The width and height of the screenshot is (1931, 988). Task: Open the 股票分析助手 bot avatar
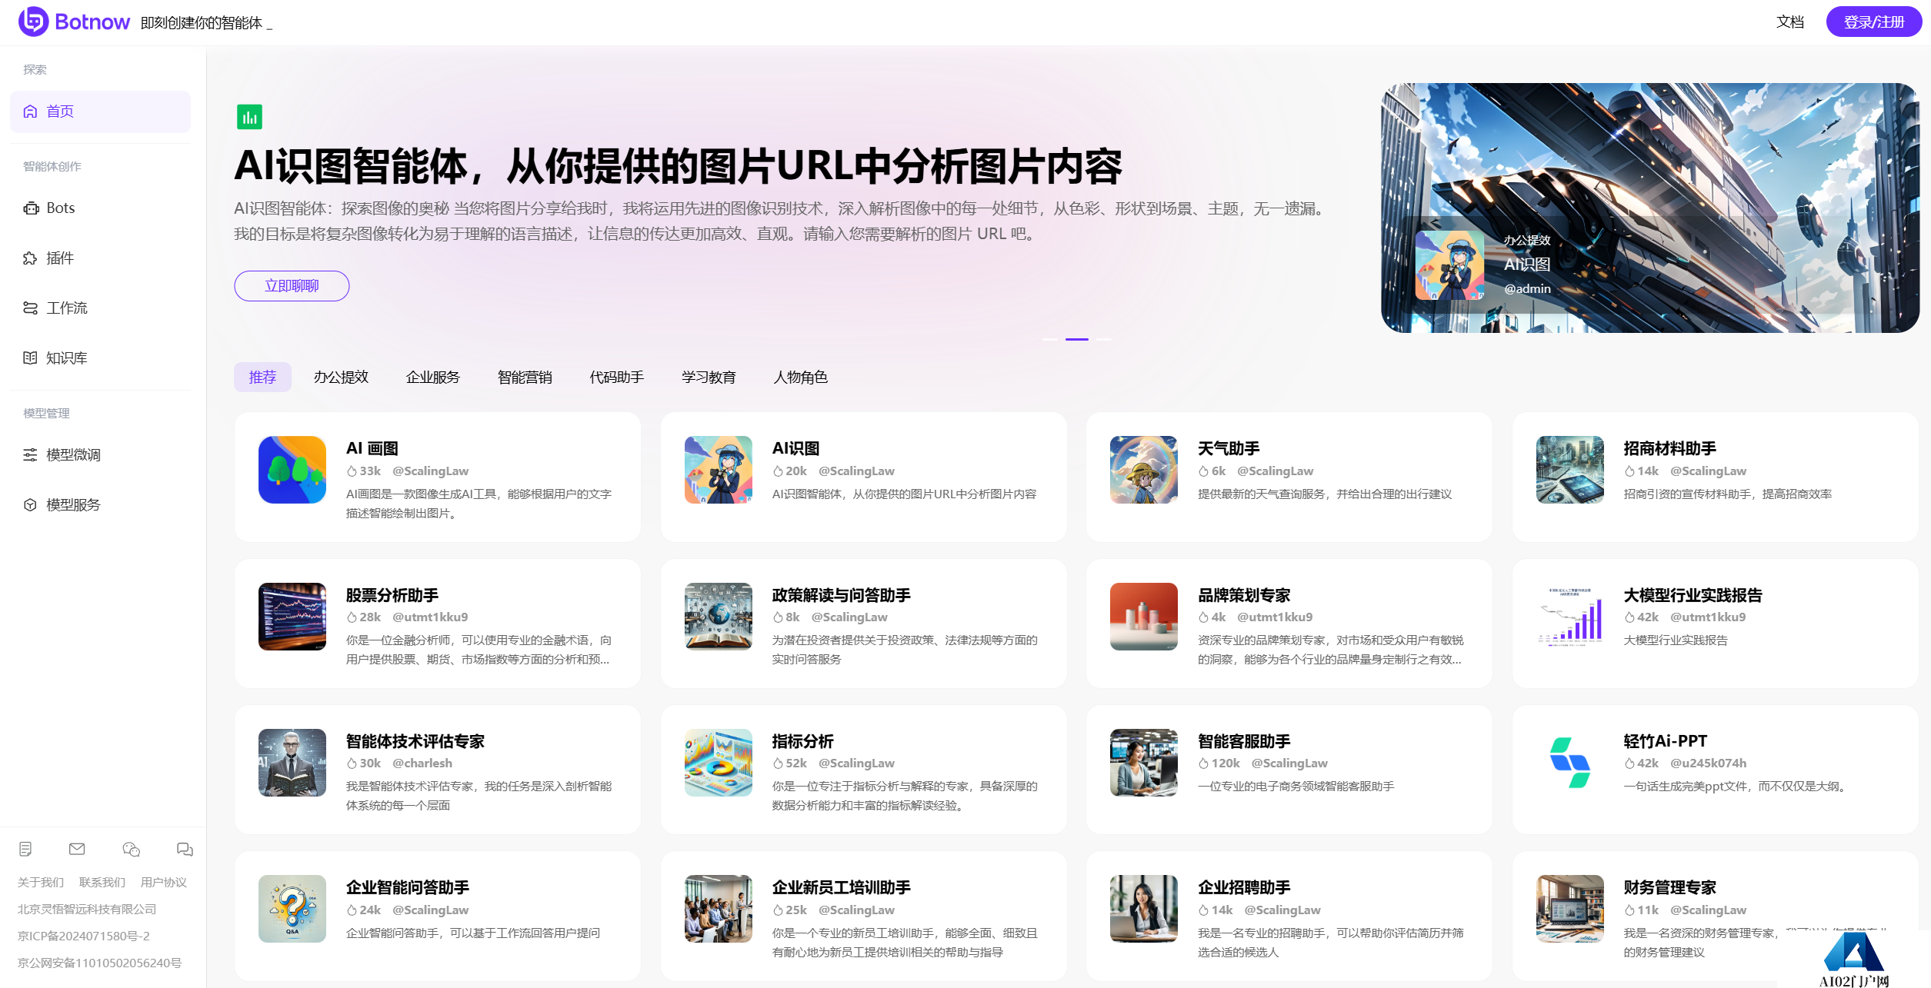point(292,617)
